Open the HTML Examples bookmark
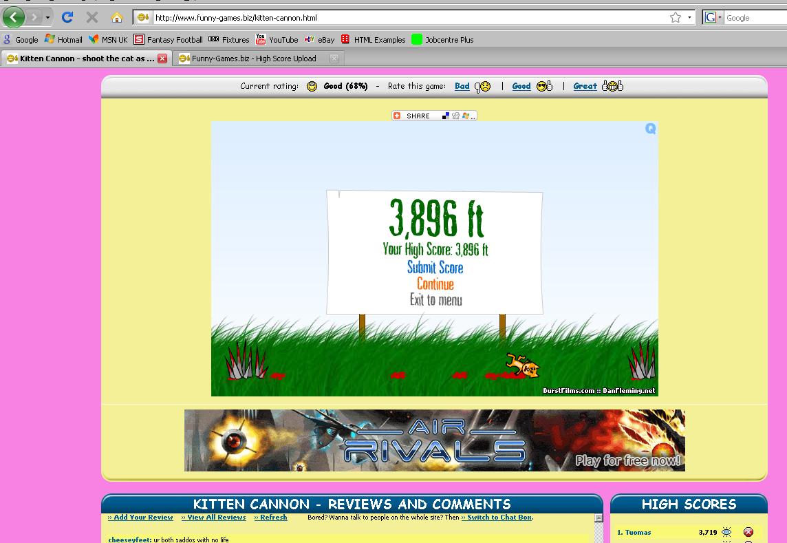The width and height of the screenshot is (787, 543). tap(373, 40)
